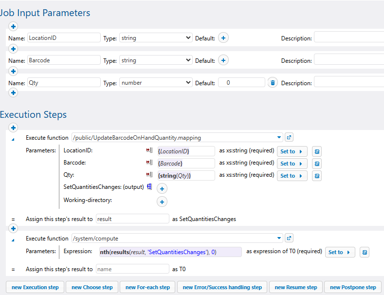The width and height of the screenshot is (384, 295).
Task: Delete the Qty default value with trash icon
Action: click(273, 83)
